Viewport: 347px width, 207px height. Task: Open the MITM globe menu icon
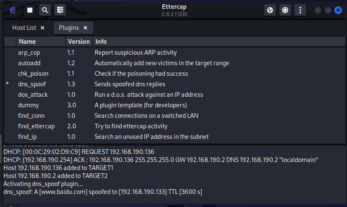[x=270, y=10]
